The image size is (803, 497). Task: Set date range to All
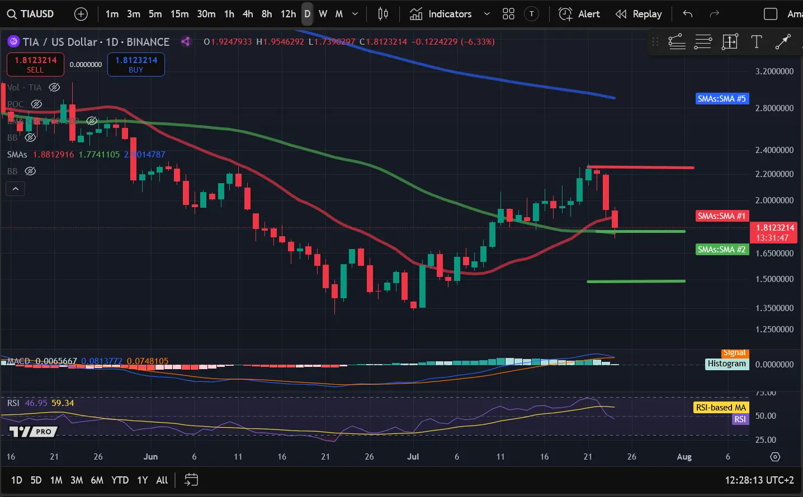point(162,480)
